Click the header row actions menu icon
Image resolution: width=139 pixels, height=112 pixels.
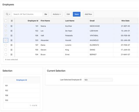point(12,21)
